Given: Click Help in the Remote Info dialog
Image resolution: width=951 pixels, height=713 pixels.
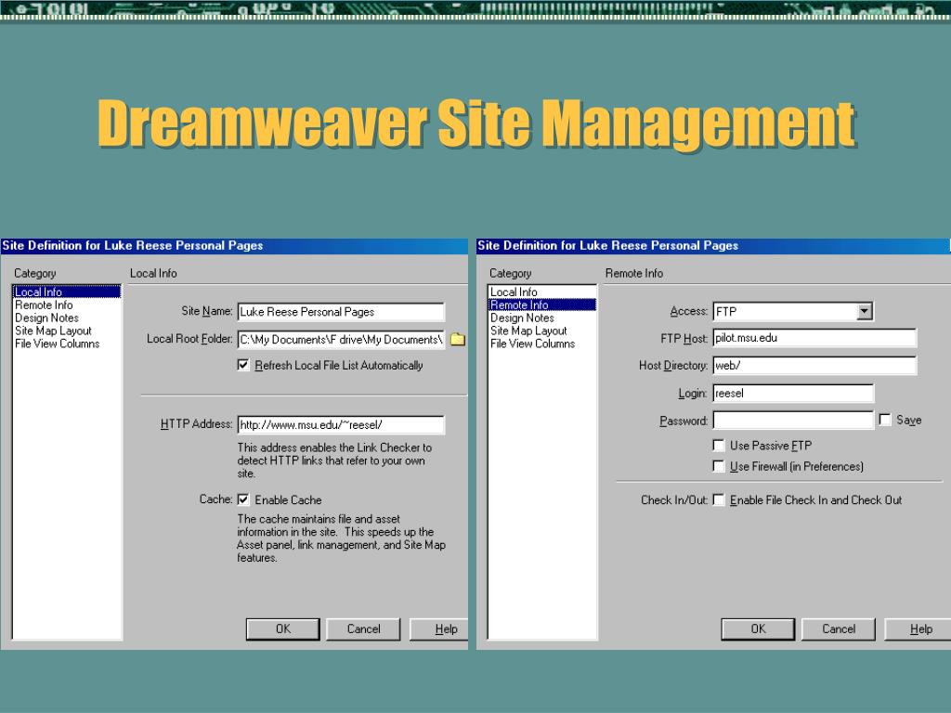Looking at the screenshot, I should [x=918, y=629].
